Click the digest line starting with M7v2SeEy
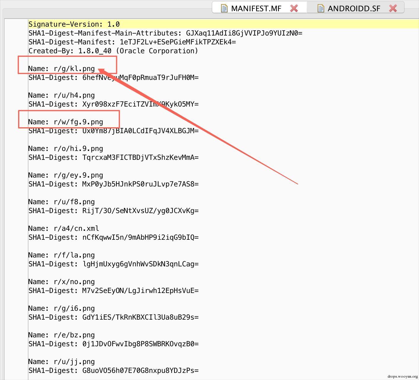 point(113,291)
